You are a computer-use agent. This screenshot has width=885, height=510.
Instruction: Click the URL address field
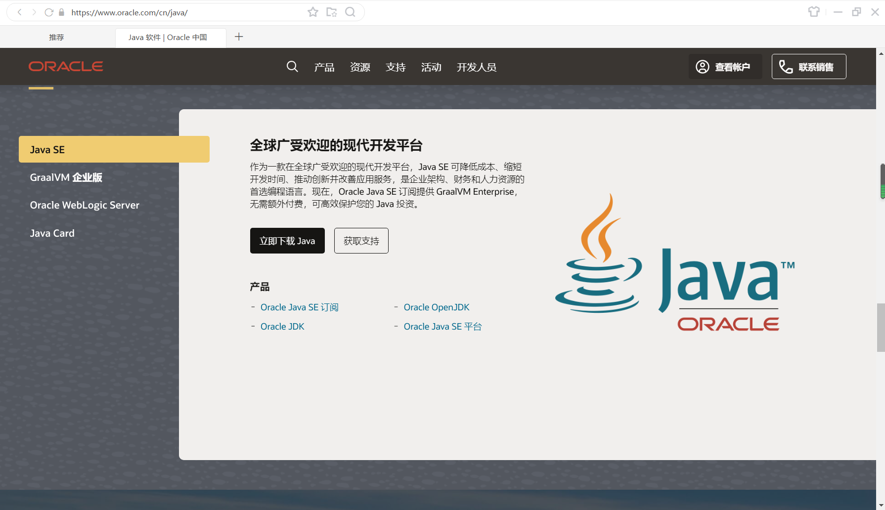tap(185, 12)
